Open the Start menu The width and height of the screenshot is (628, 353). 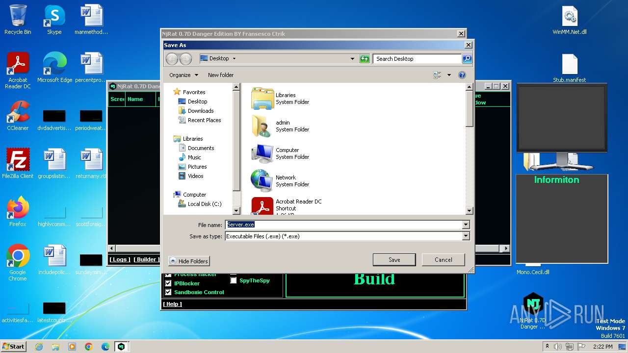[13, 347]
